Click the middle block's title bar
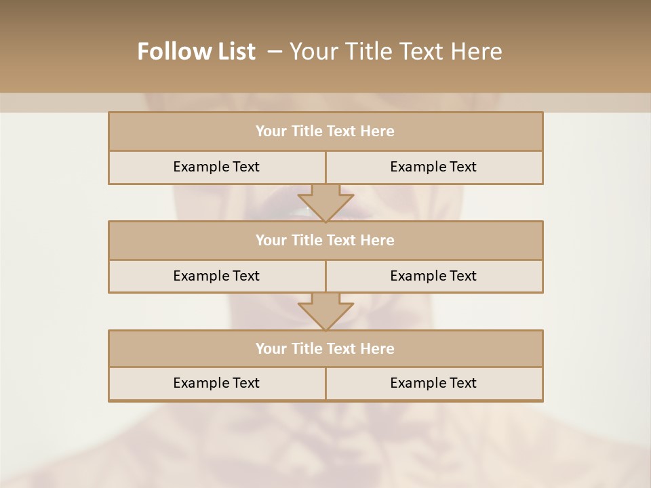 tap(325, 240)
